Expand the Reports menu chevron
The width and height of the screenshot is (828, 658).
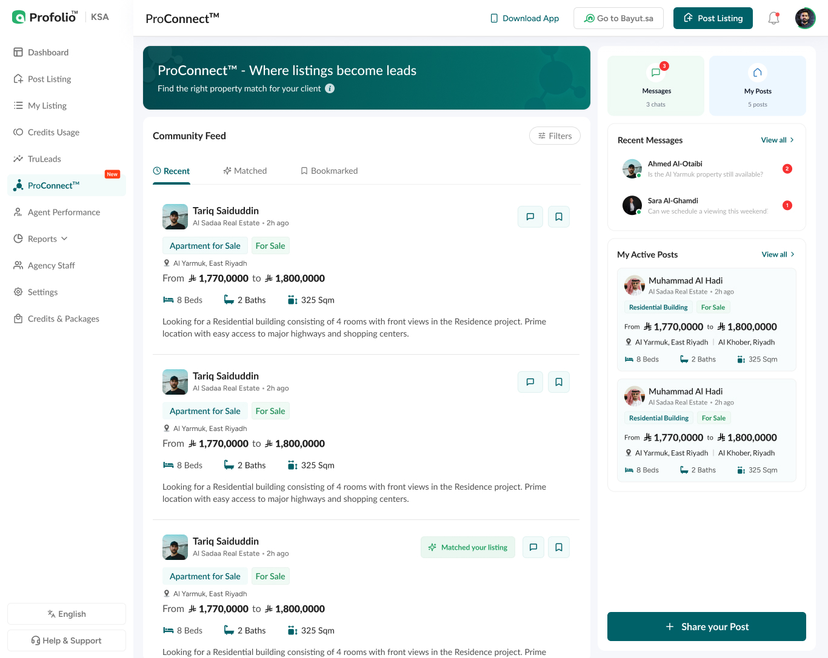tap(64, 239)
